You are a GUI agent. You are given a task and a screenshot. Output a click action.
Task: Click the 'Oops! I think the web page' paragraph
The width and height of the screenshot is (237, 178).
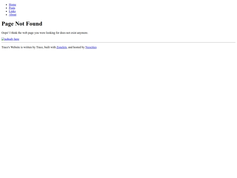(45, 33)
